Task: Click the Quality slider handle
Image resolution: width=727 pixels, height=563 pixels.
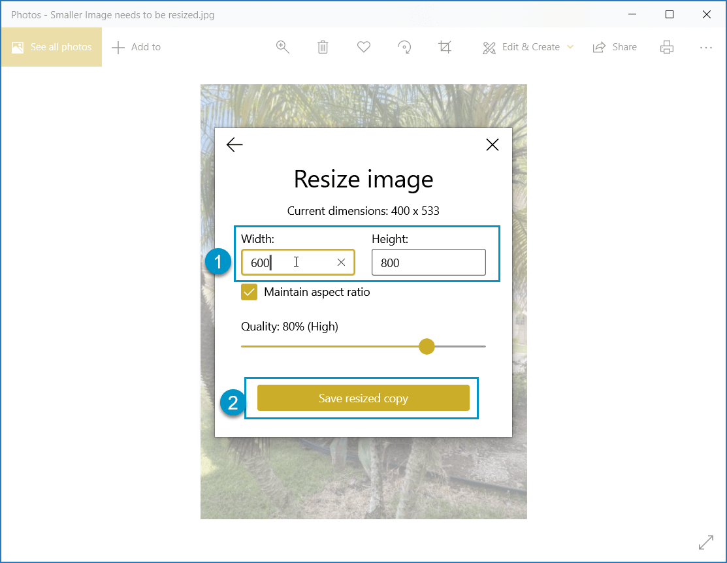Action: coord(427,346)
